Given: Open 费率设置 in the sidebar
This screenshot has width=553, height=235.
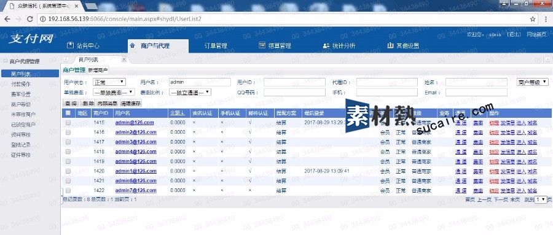Looking at the screenshot, I should [21, 94].
